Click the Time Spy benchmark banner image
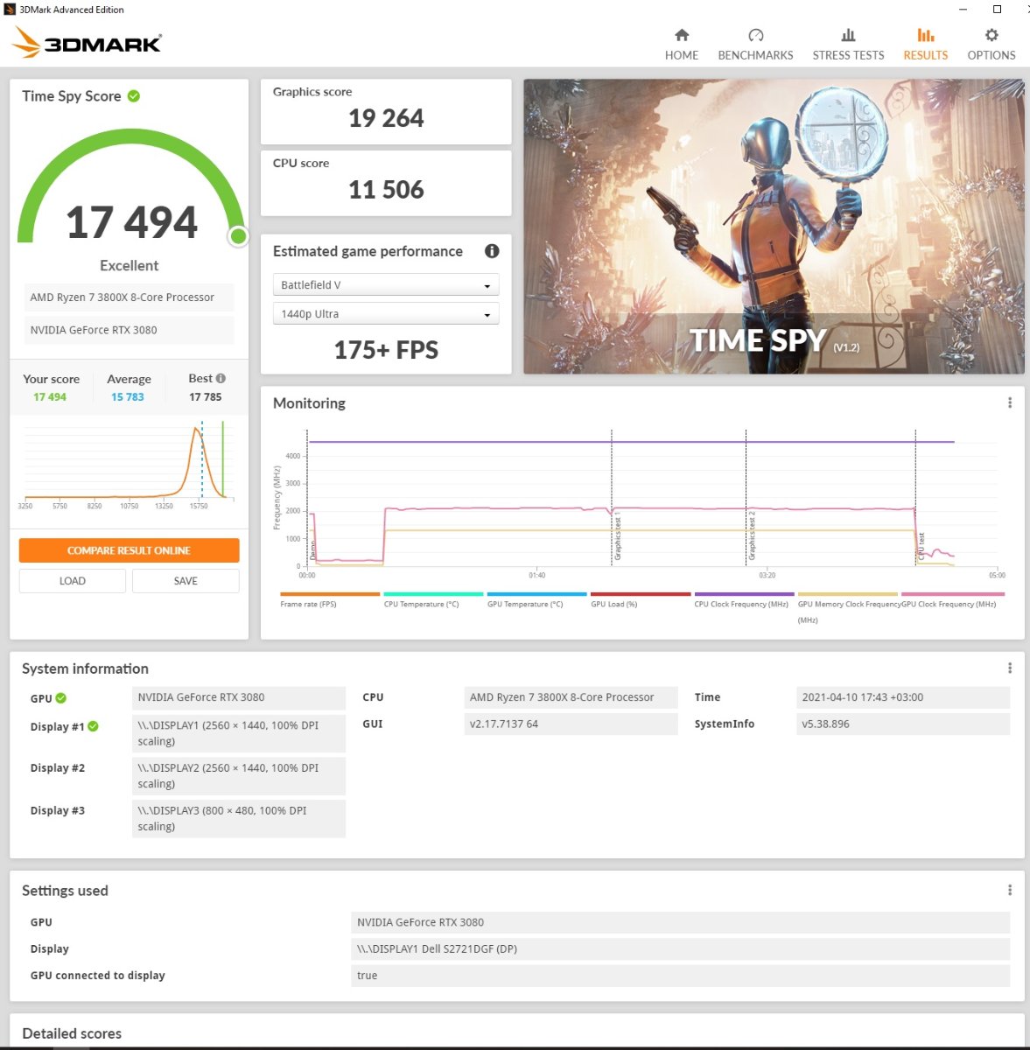Image resolution: width=1030 pixels, height=1050 pixels. (774, 227)
